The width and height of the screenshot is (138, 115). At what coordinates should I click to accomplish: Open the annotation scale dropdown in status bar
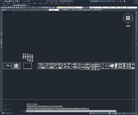pos(122,113)
